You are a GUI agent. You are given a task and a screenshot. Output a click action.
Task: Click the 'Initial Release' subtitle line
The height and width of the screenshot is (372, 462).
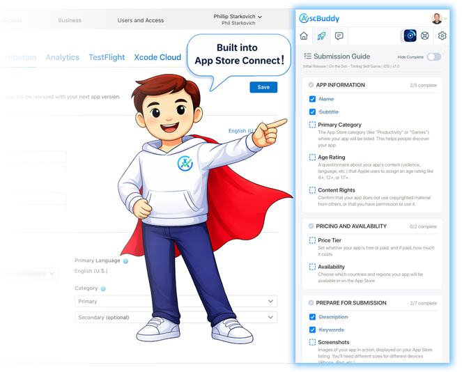[351, 66]
